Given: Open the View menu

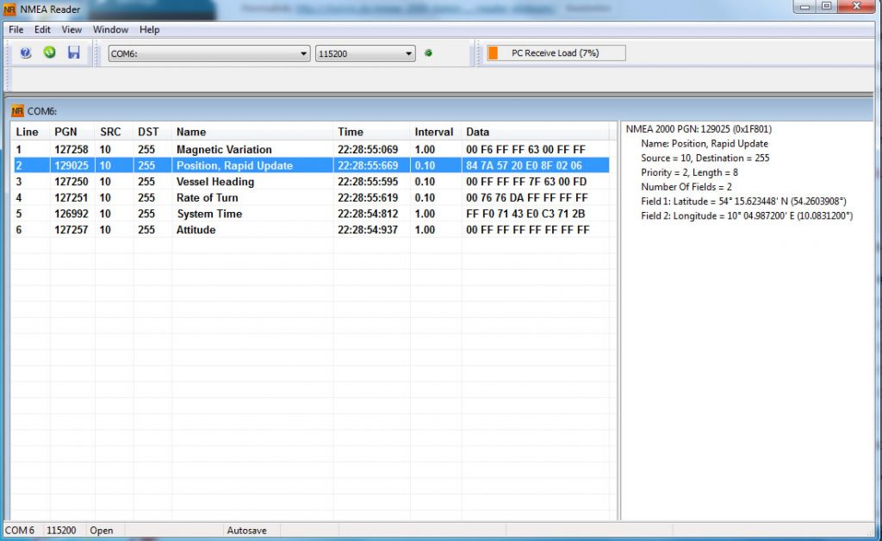Looking at the screenshot, I should 71,29.
